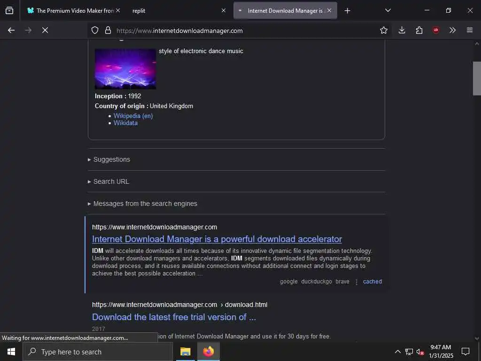481x361 pixels.
Task: Click the Firefox taskbar icon
Action: tap(208, 352)
